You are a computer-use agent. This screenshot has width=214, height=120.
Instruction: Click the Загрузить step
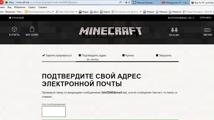pyautogui.click(x=164, y=55)
